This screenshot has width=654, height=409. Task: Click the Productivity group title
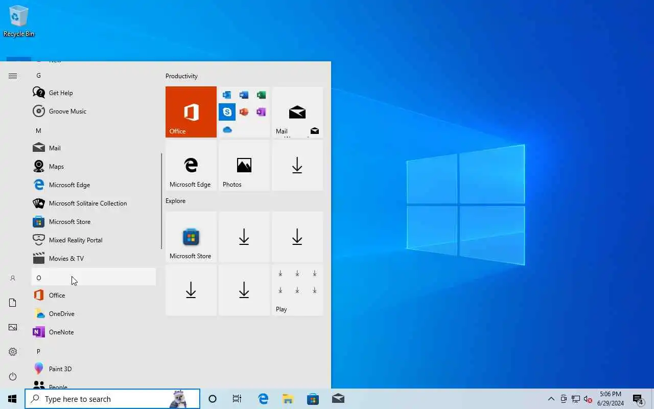coord(181,76)
